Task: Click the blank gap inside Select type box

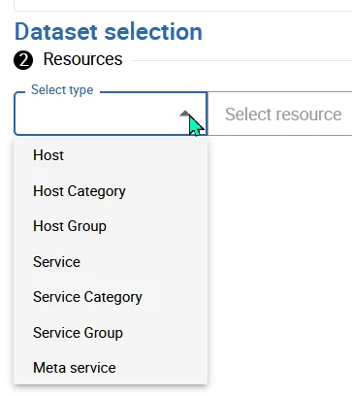Action: (97, 114)
